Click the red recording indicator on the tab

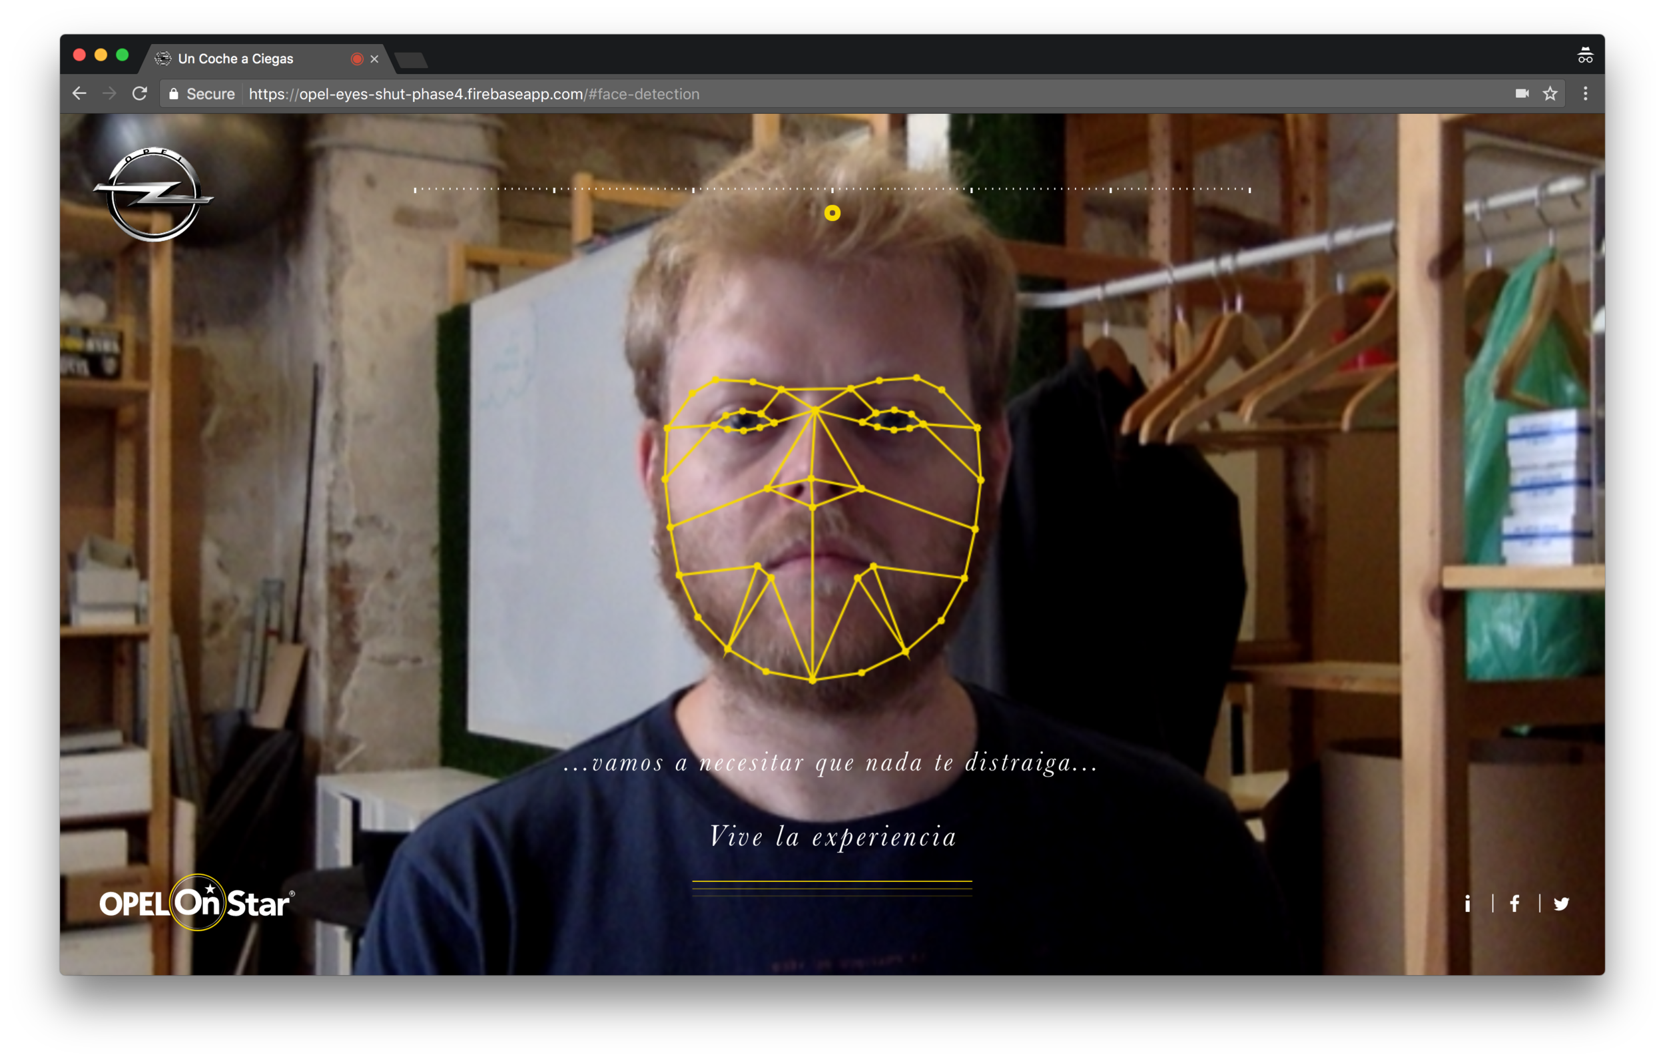click(358, 59)
